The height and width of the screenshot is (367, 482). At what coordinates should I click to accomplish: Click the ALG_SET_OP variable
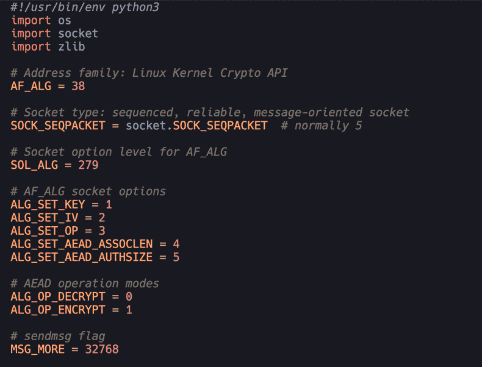tap(45, 231)
